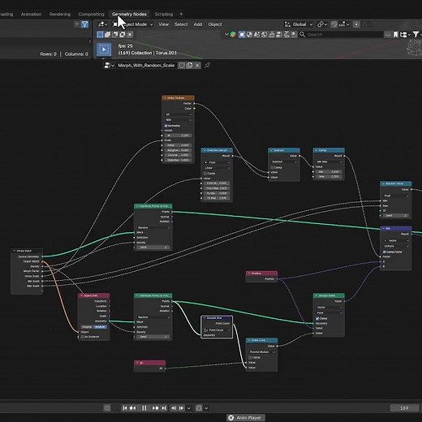
Task: Toggle spreadsheet selected-only filter icon
Action: coord(84,24)
